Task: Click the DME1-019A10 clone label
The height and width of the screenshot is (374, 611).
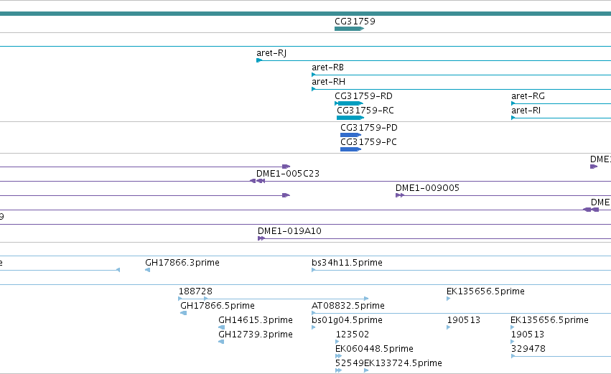Action: click(x=289, y=231)
